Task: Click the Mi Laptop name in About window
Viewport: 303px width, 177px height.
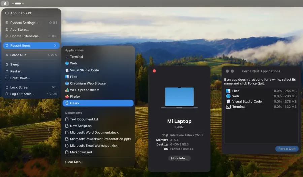Action: tap(179, 121)
